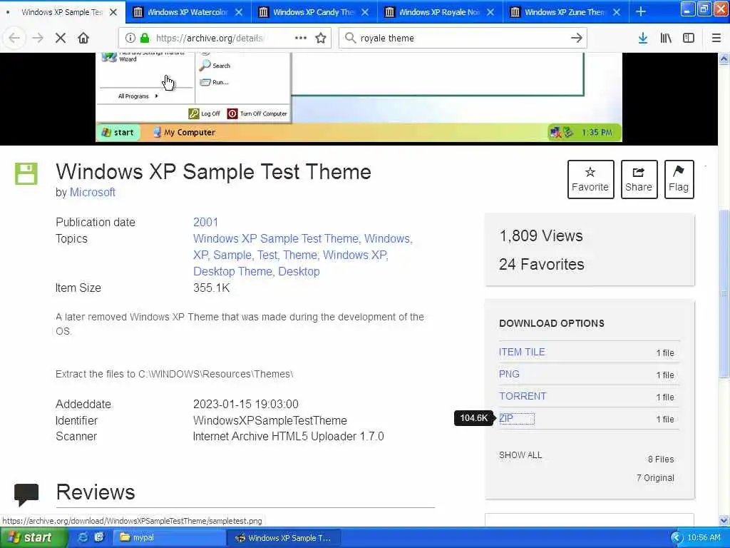Close the Windows XP Watercolor tab
The image size is (730, 548).
point(239,13)
